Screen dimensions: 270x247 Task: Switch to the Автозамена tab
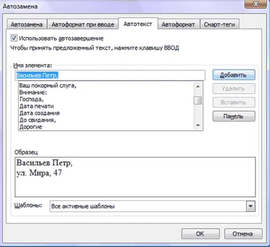tap(27, 24)
